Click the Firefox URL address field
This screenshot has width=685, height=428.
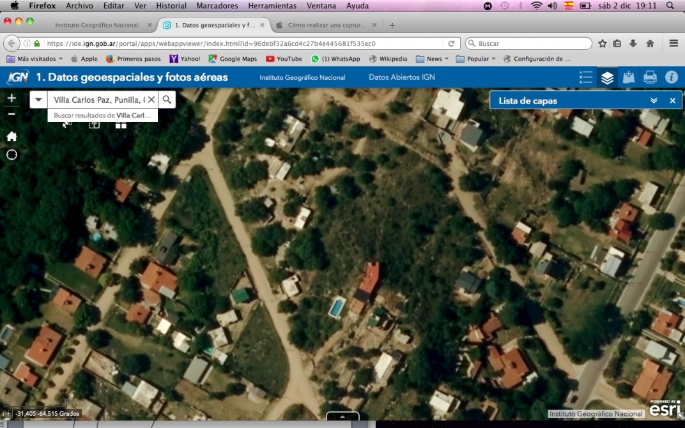pyautogui.click(x=243, y=43)
